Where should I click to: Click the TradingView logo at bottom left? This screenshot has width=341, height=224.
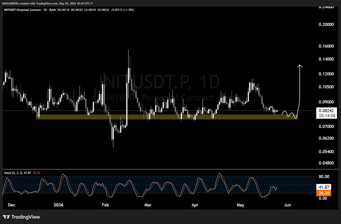click(22, 217)
